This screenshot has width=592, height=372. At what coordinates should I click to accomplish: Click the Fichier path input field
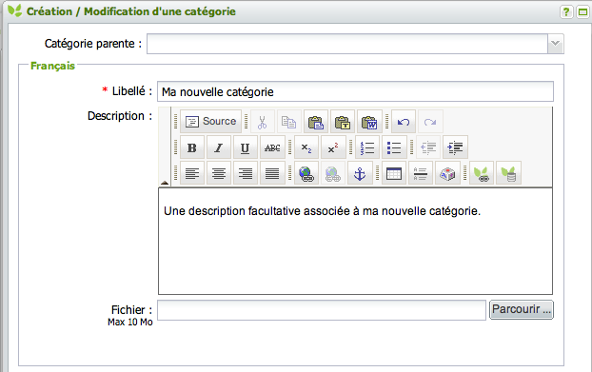(322, 310)
